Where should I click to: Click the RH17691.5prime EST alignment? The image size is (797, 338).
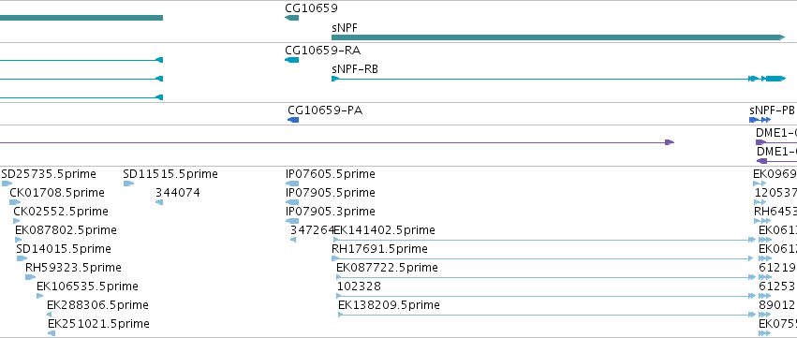(543, 258)
